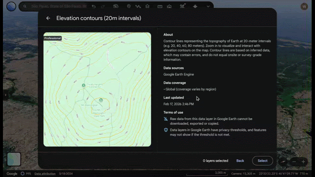This screenshot has height=177, width=315.
Task: Click the privacy shield terms icon
Action: (166, 130)
